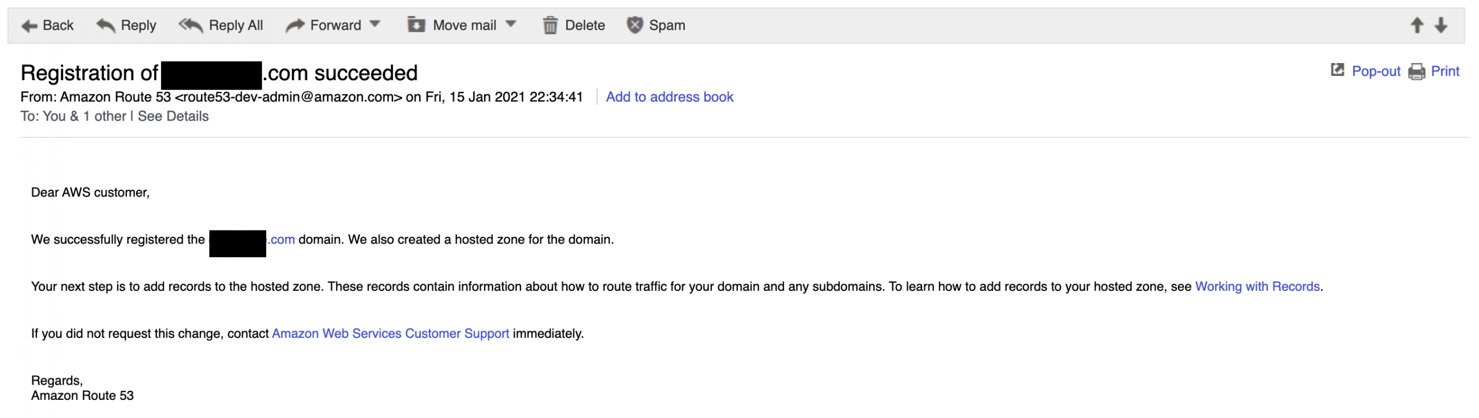Mark as Spam using the shield icon

pyautogui.click(x=634, y=25)
